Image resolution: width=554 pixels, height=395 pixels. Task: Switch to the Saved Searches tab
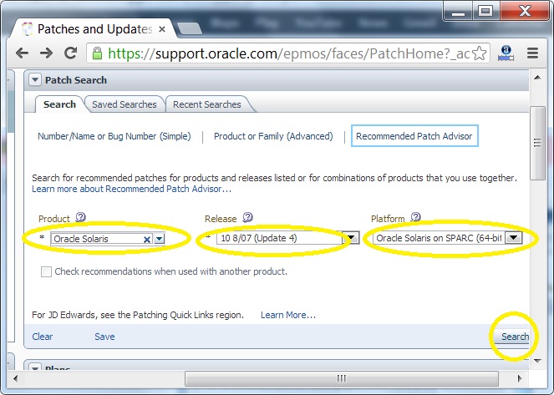[x=125, y=104]
